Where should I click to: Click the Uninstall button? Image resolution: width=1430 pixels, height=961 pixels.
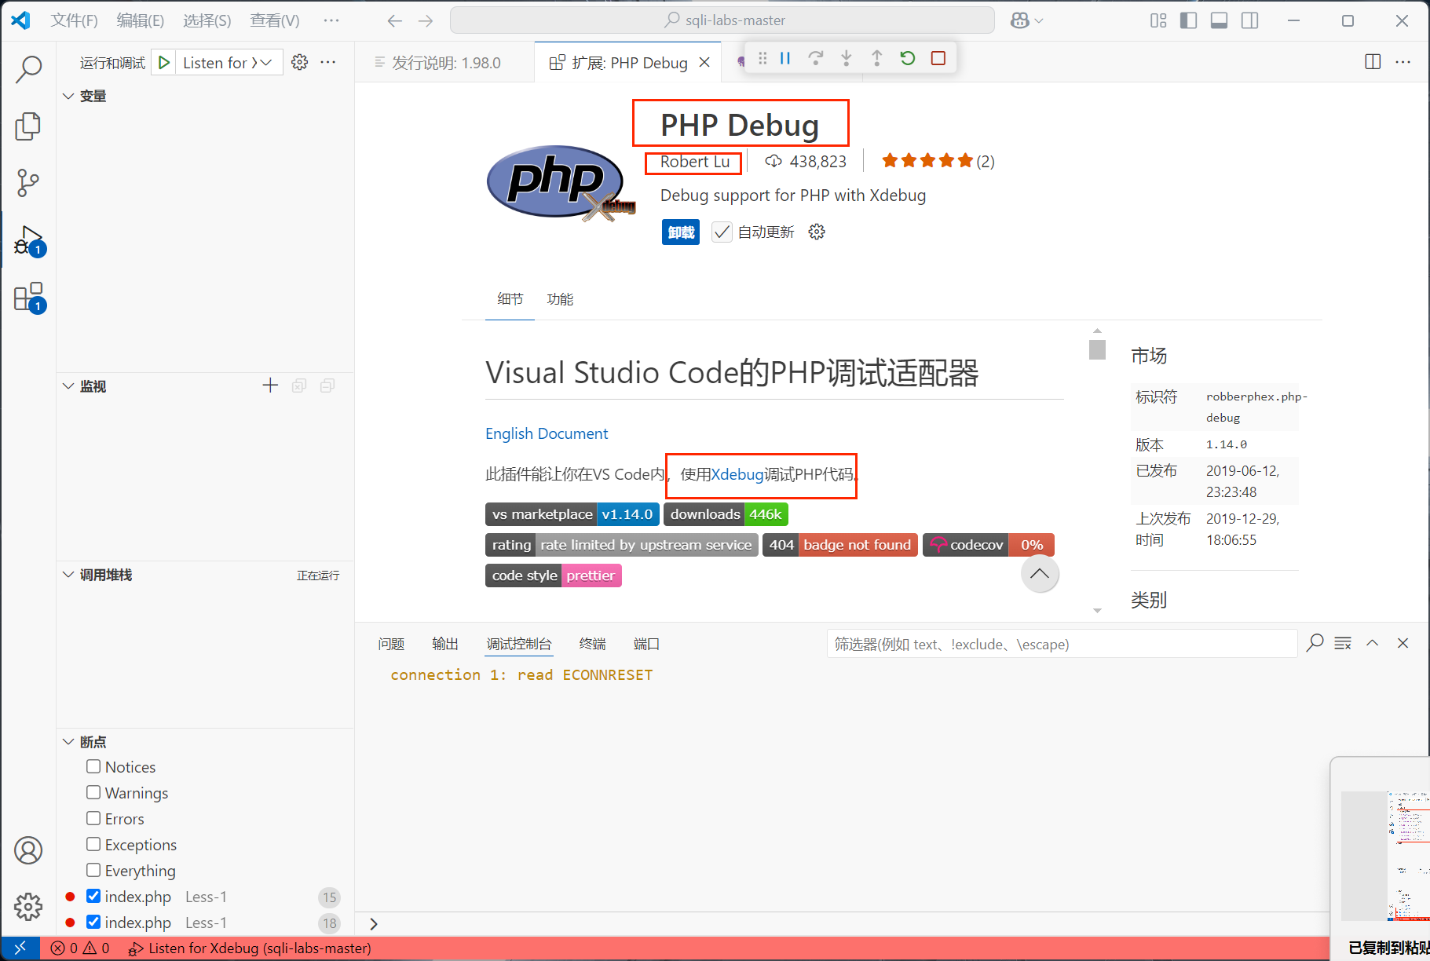(x=681, y=232)
